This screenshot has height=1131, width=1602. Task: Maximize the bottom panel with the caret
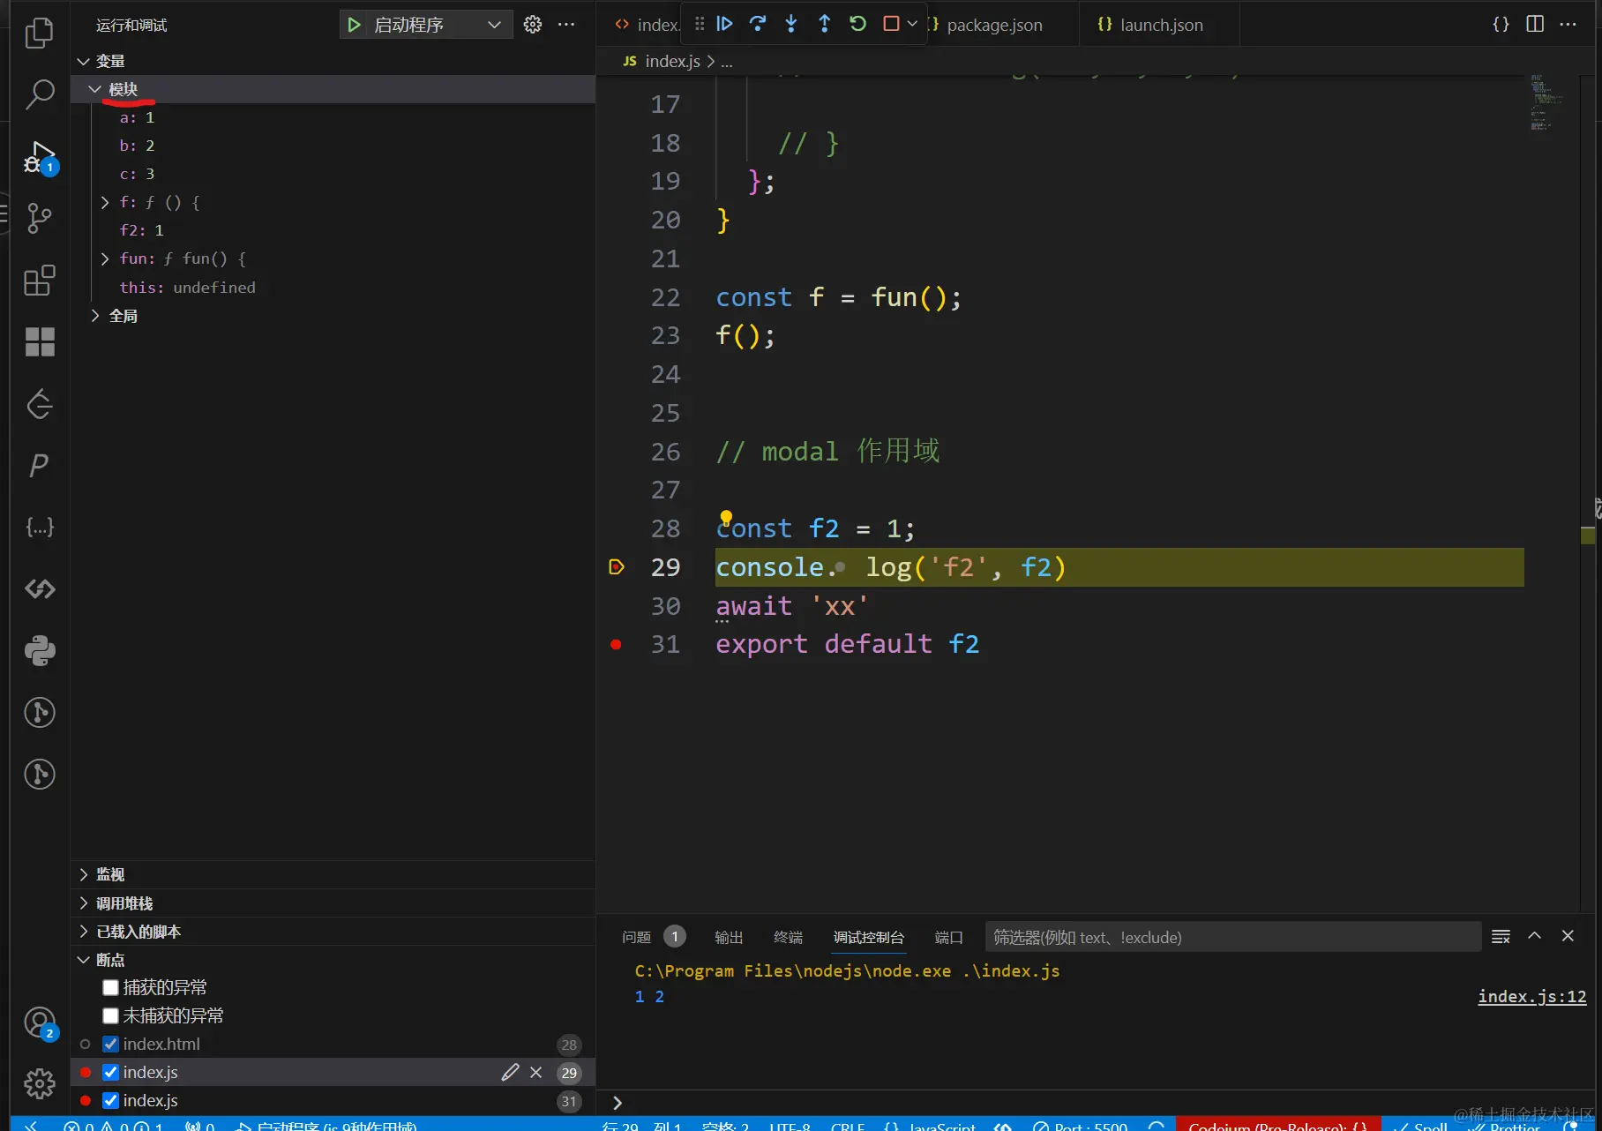coord(1535,936)
